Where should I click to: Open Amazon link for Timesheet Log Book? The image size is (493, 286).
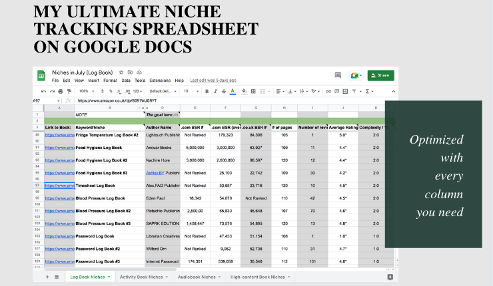click(x=59, y=186)
